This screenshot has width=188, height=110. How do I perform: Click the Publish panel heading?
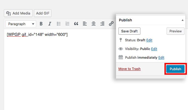click(125, 20)
